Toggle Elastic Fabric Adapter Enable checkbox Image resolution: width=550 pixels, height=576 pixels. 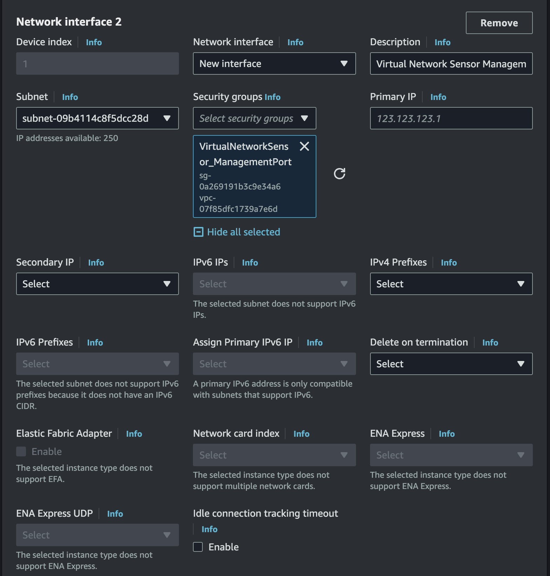pos(21,451)
